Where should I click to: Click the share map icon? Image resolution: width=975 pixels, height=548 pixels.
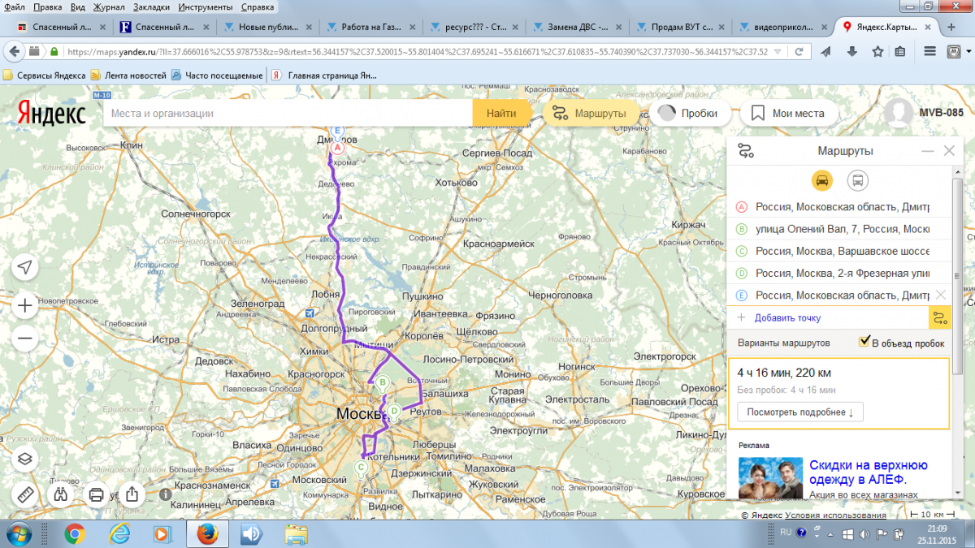pyautogui.click(x=132, y=494)
